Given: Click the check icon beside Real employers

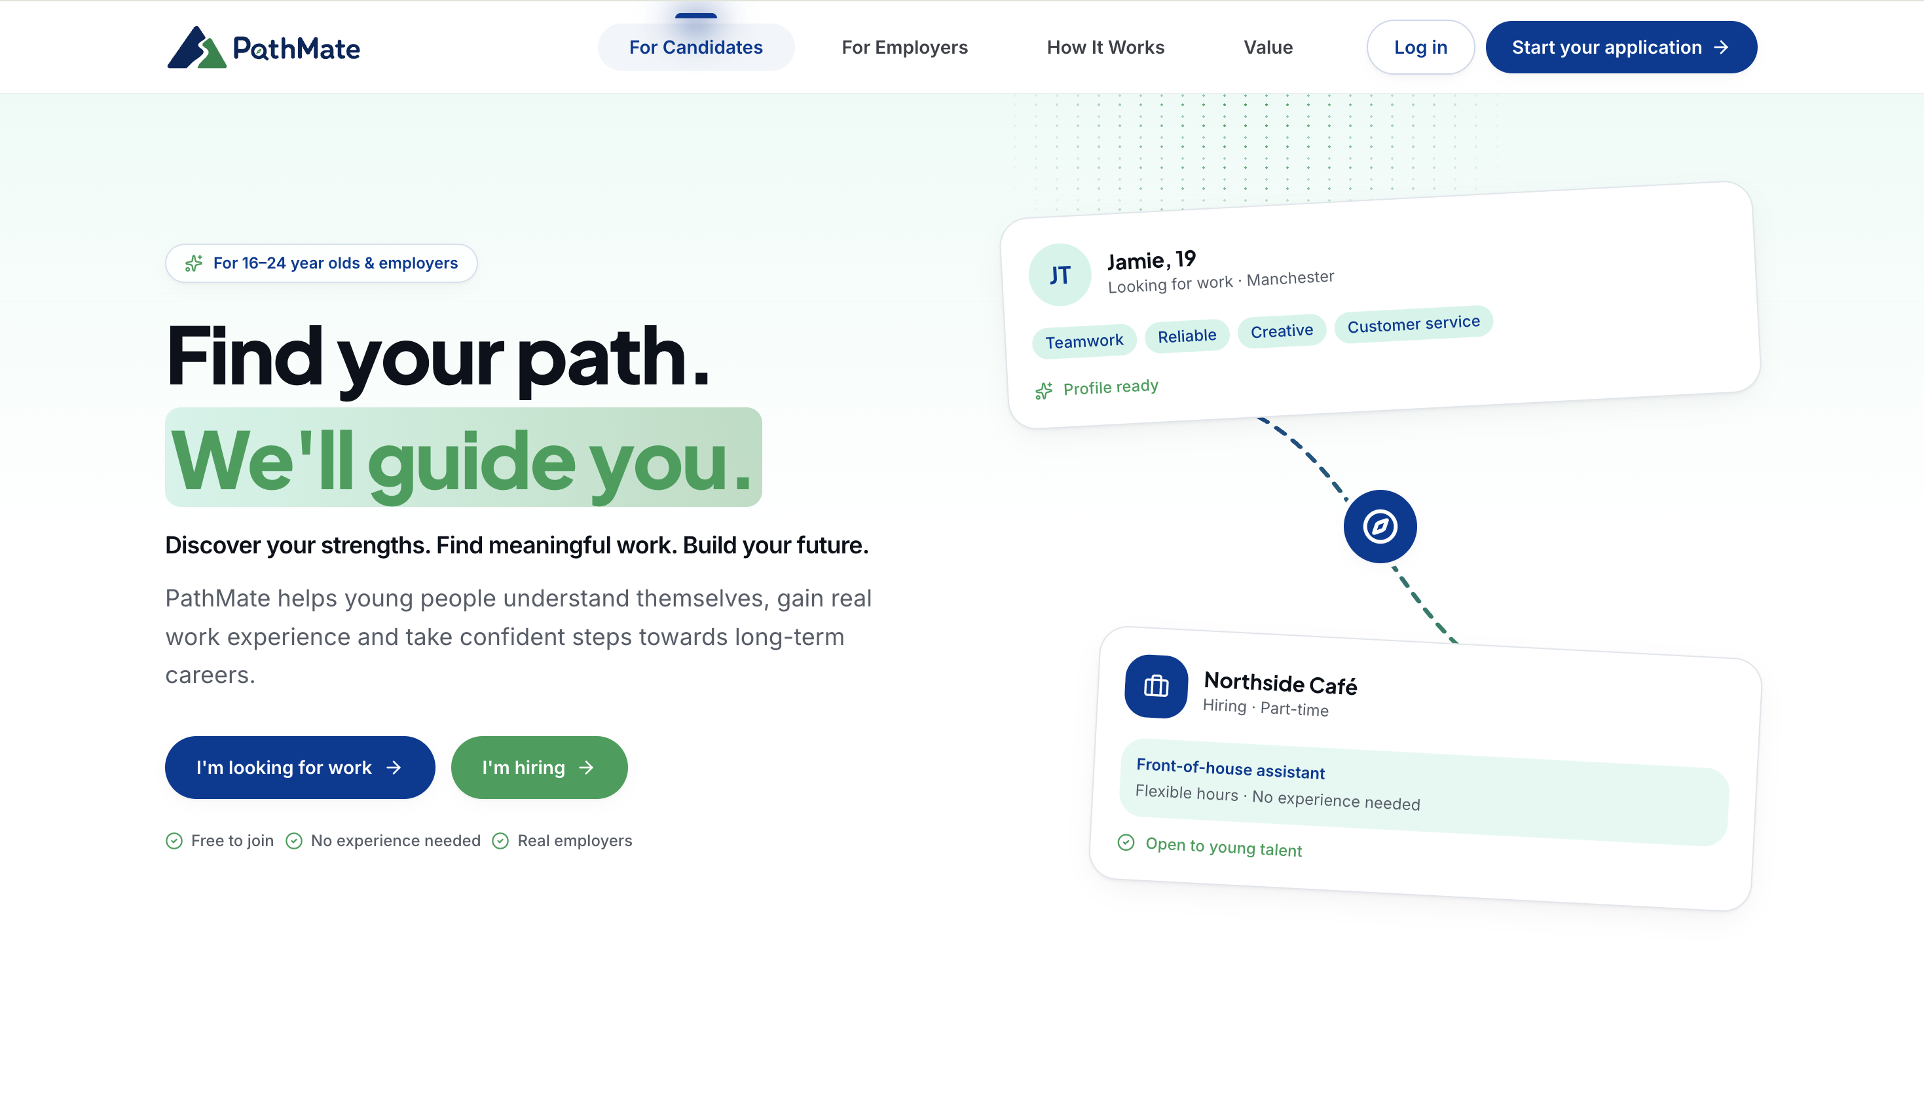Looking at the screenshot, I should 500,841.
